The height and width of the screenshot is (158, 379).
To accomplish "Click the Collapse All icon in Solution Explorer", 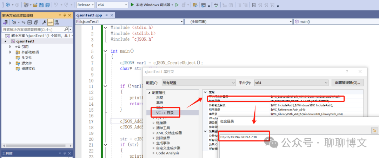I will 29,22.
